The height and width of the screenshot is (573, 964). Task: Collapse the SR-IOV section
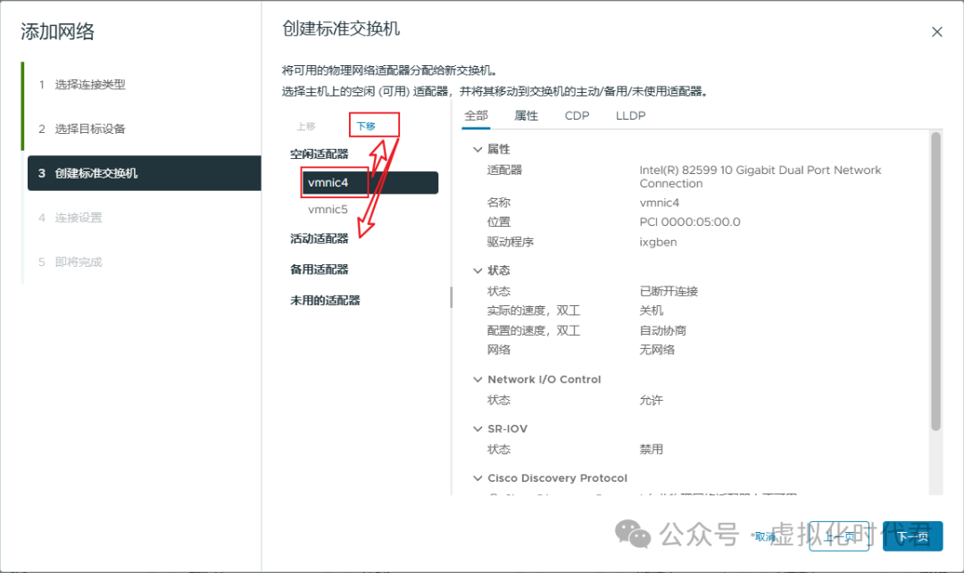coord(478,428)
